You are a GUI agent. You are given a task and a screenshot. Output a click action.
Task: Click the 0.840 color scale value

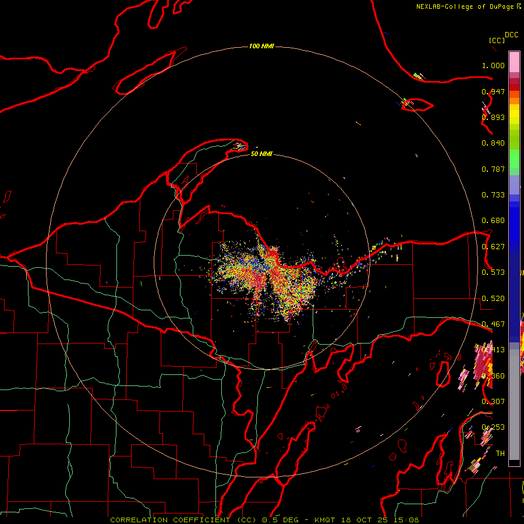click(x=493, y=143)
